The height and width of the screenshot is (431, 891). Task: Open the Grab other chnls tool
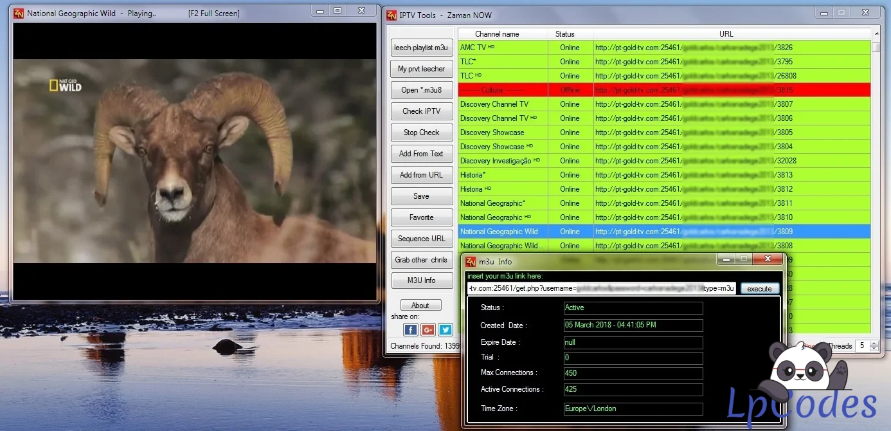tap(422, 260)
